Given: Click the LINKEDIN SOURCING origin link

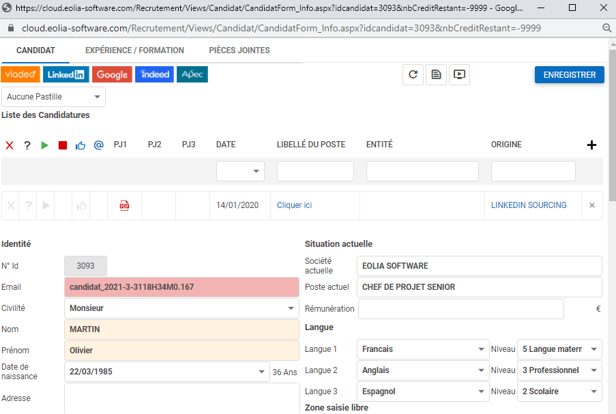Looking at the screenshot, I should click(529, 205).
